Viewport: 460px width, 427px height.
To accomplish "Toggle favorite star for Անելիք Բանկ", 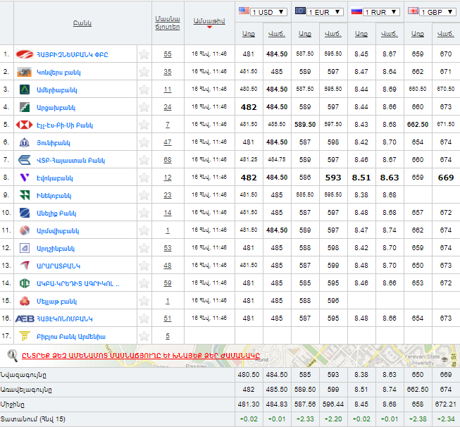I will (144, 213).
